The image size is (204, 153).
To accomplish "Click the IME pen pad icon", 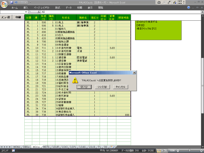I will (x=175, y=2).
